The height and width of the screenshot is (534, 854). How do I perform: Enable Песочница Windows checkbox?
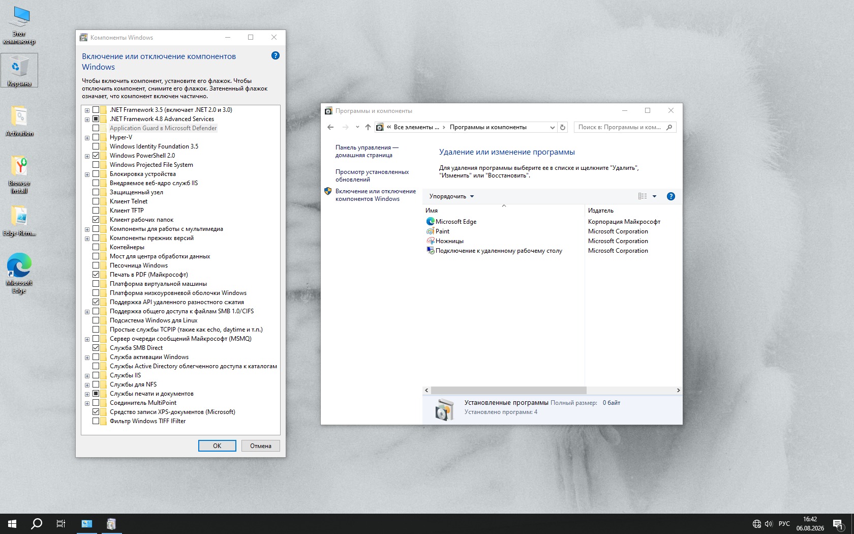click(96, 265)
